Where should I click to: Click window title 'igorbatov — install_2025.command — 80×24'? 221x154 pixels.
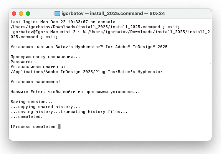point(113,14)
